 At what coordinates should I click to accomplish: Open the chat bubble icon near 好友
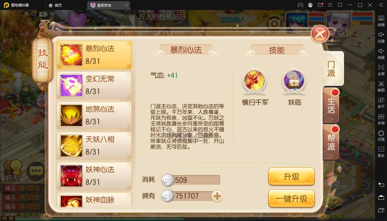tap(36, 171)
